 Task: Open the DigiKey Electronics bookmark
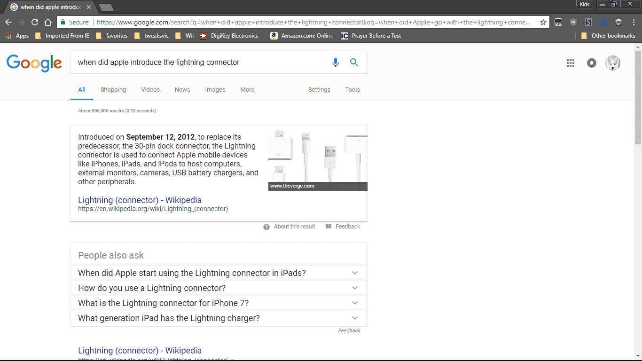coord(230,36)
